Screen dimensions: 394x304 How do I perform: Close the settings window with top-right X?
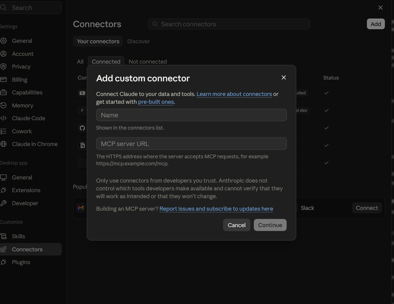click(x=380, y=8)
